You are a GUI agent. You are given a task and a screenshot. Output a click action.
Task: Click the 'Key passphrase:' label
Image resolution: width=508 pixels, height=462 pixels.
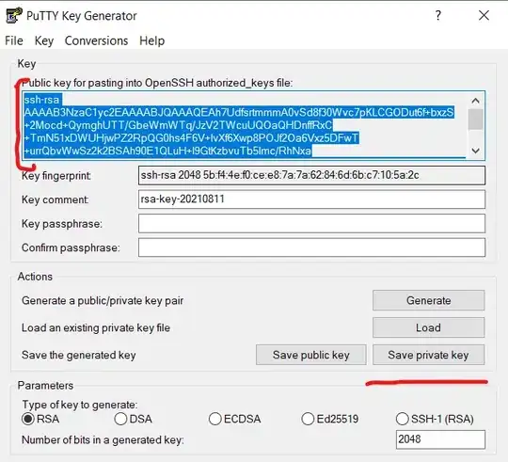click(62, 224)
